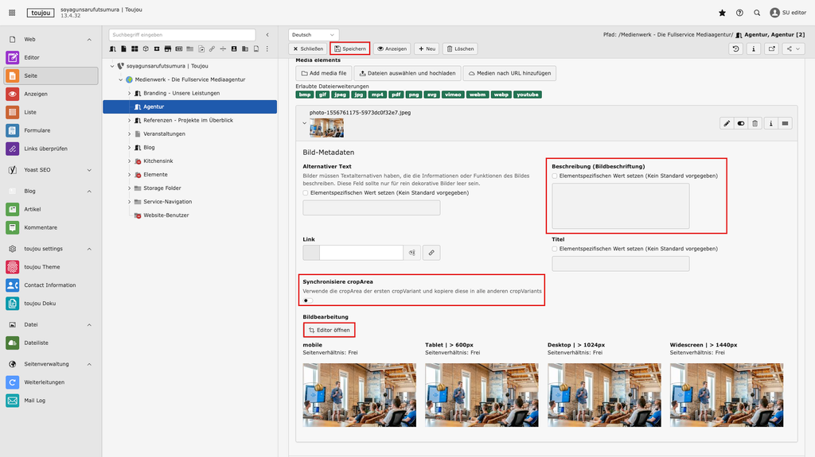Screen dimensions: 815x457
Task: Open help via the question mark icon
Action: (739, 13)
